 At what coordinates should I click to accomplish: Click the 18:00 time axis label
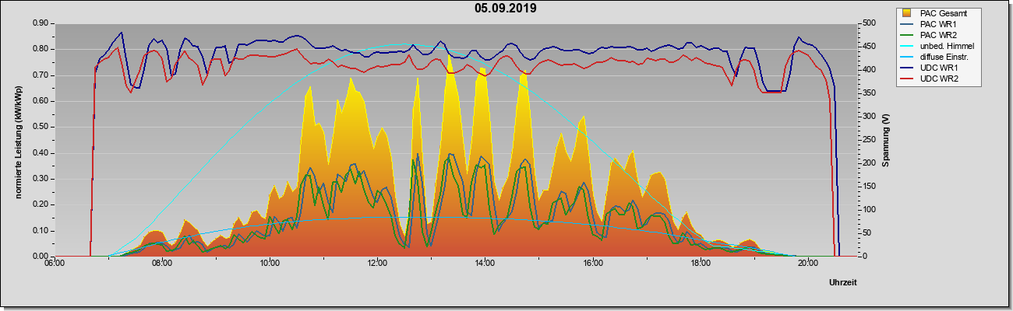click(x=701, y=263)
